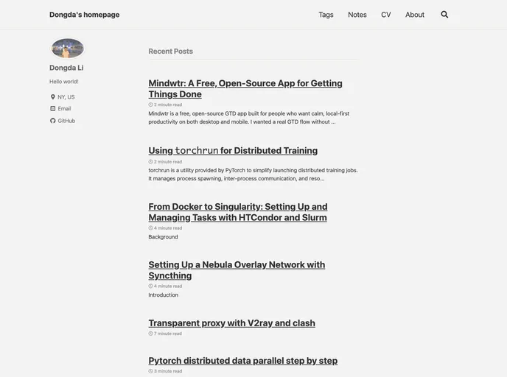507x377 pixels.
Task: Click the clock icon under V2ray post
Action: (x=151, y=334)
